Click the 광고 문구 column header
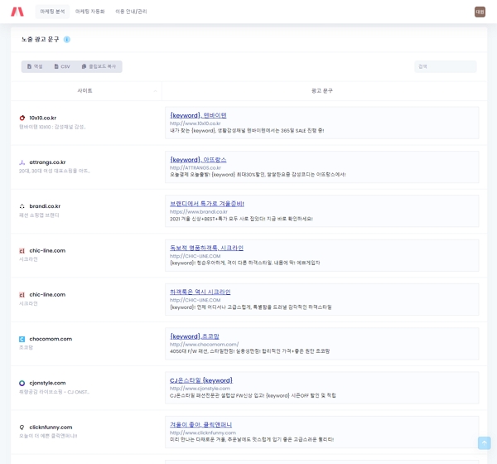497x464 pixels. click(322, 90)
